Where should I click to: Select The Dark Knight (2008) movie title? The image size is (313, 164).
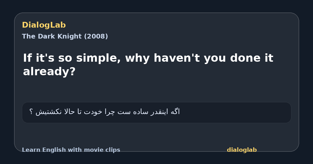tap(65, 36)
